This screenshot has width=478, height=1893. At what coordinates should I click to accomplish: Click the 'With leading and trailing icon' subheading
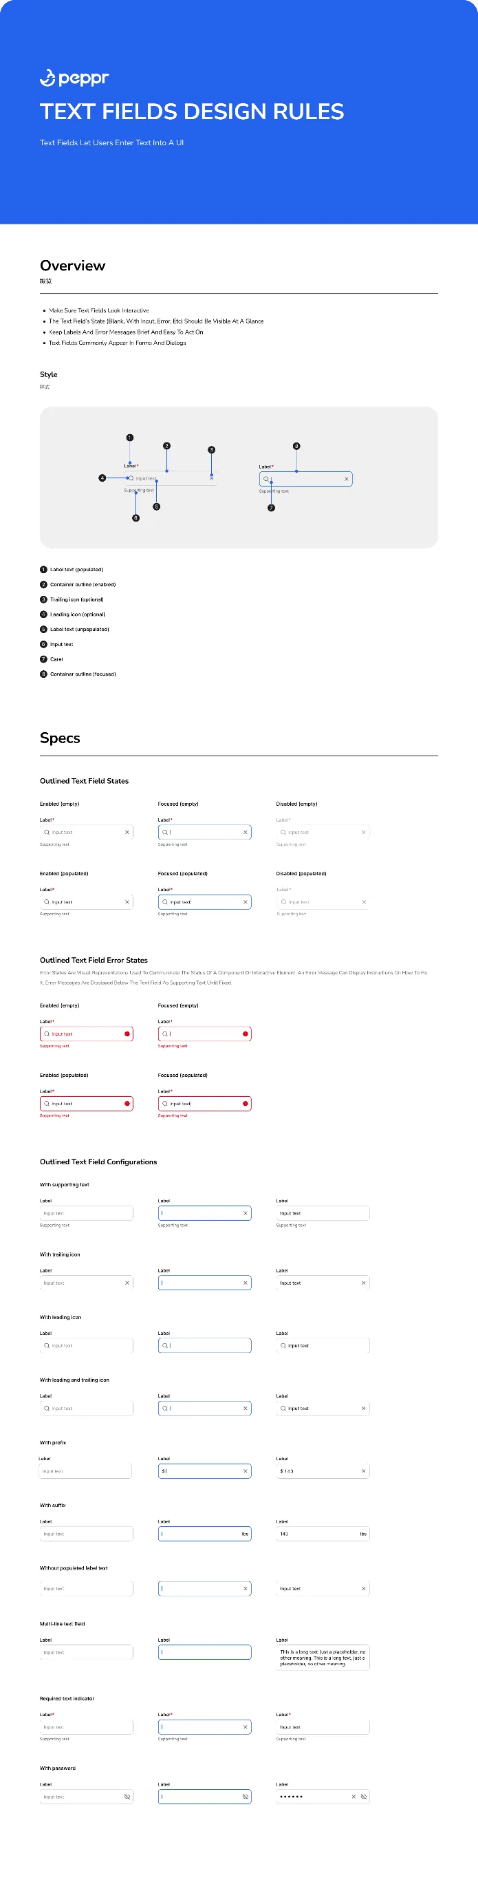[74, 1380]
